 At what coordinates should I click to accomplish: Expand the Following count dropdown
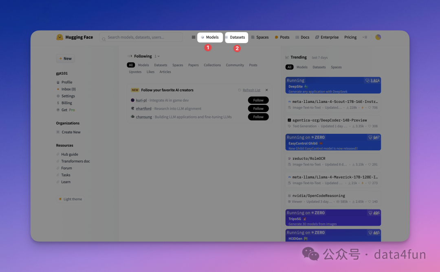point(157,56)
